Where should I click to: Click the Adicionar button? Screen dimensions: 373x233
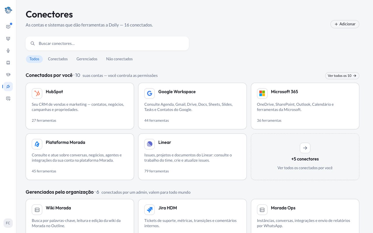tap(345, 24)
